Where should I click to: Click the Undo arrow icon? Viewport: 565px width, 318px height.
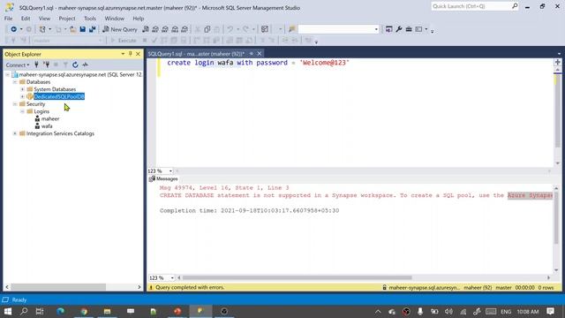230,29
